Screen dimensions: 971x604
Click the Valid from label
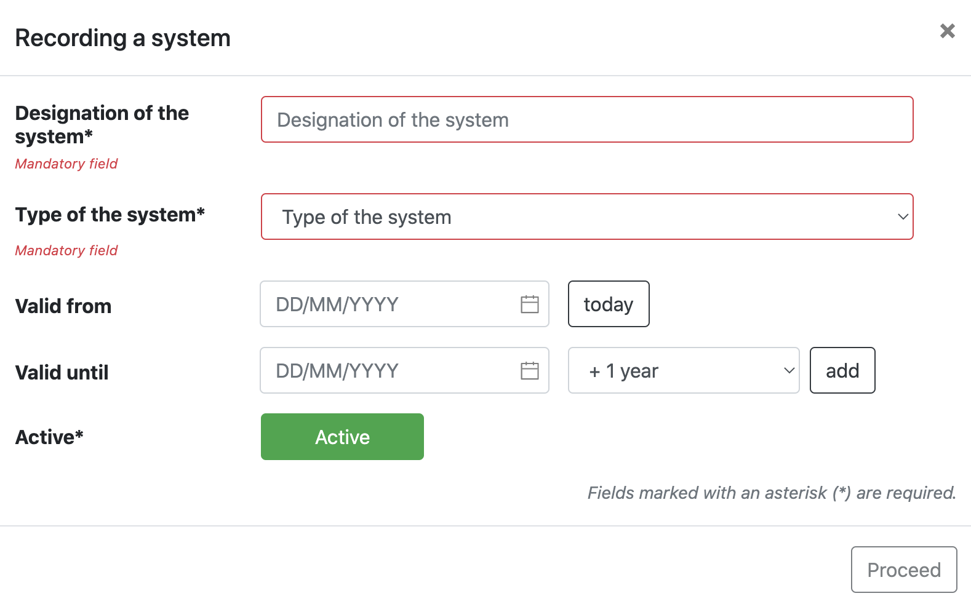[x=63, y=306]
